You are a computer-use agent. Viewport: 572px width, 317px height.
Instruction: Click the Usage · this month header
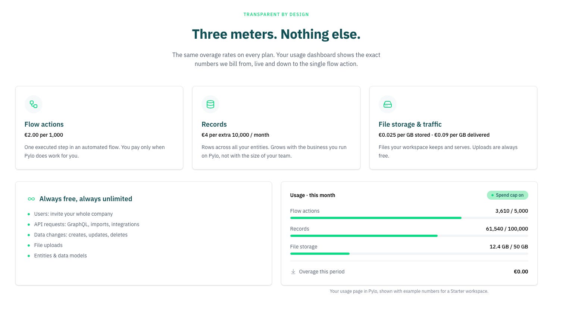click(x=313, y=195)
